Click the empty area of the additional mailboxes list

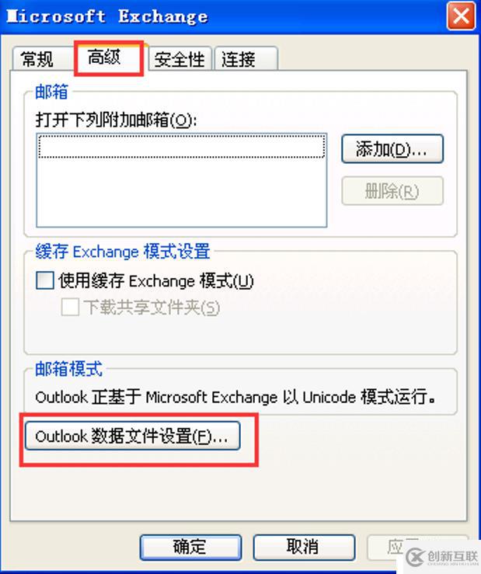click(182, 193)
